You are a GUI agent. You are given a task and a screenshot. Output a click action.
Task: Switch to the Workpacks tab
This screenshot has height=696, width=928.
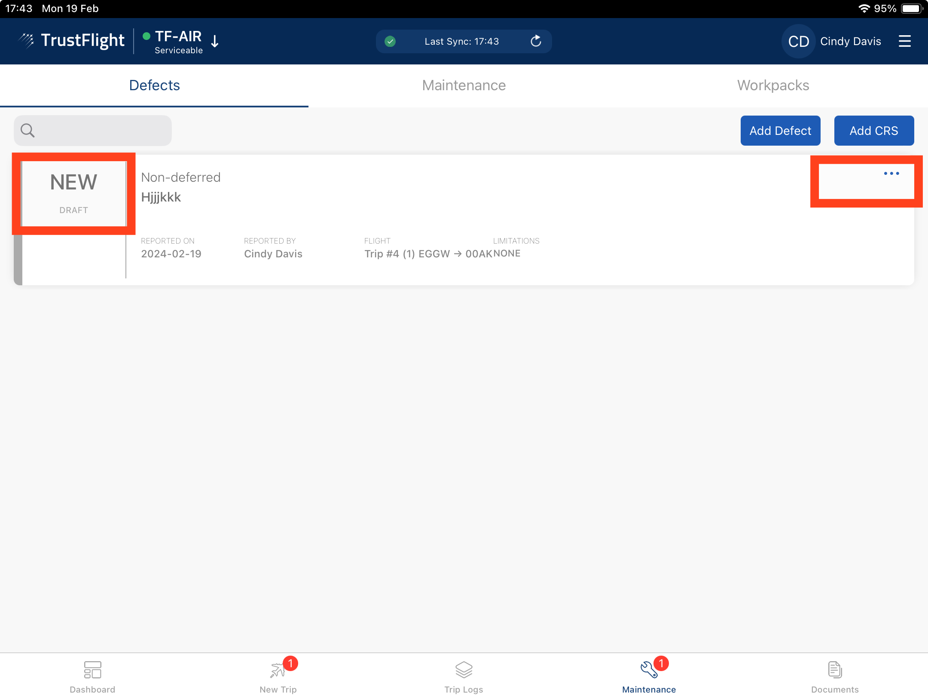[x=773, y=85]
